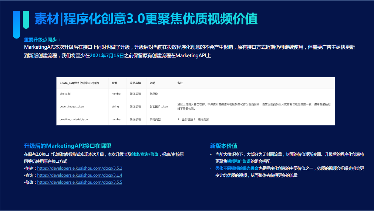Select the cover_image_token field cell
The width and height of the screenshot is (374, 211).
72,107
